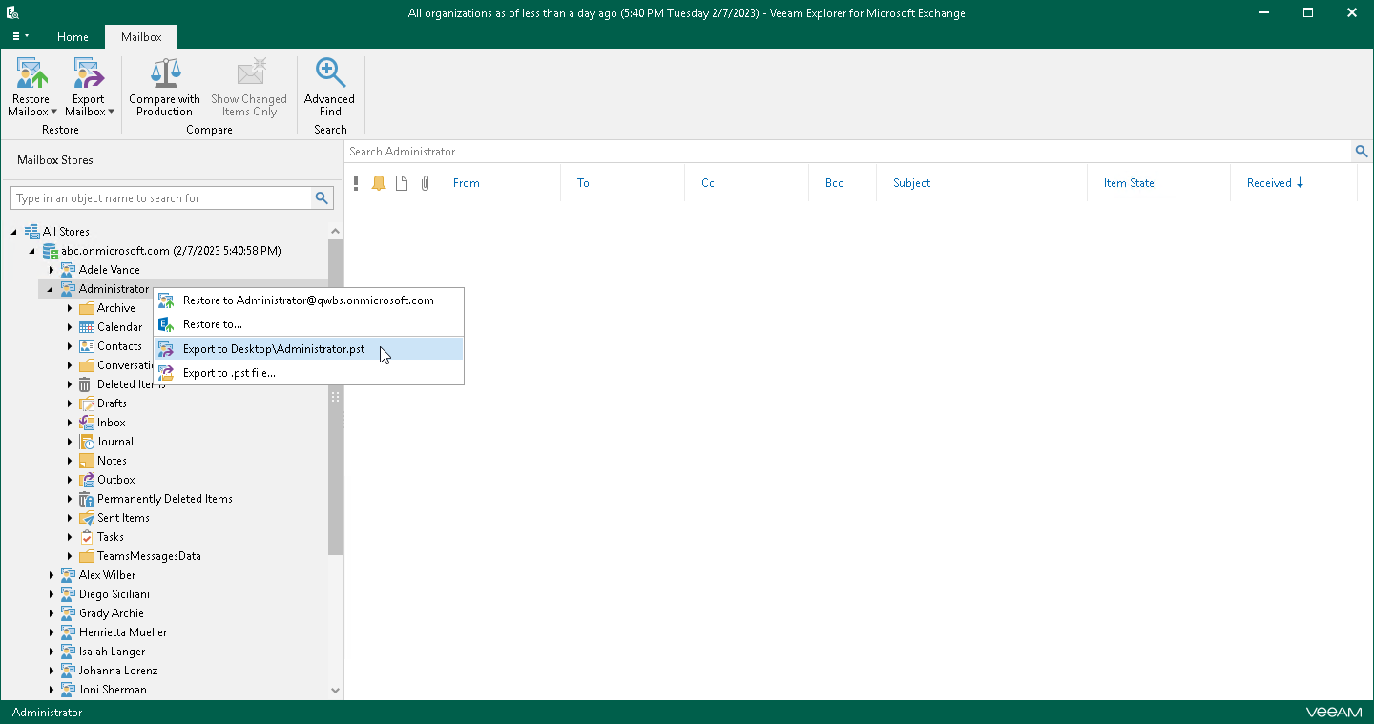
Task: Click the magnifier beside Search Administrator
Action: point(1362,151)
